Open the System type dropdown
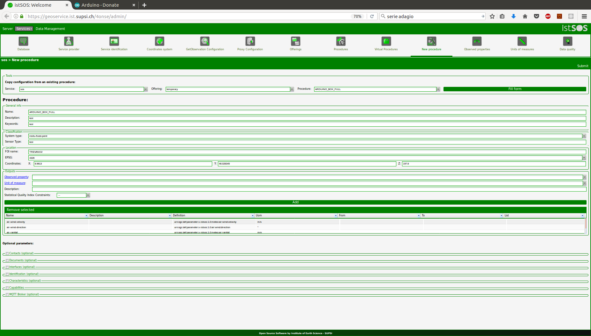This screenshot has width=591, height=336. 584,136
